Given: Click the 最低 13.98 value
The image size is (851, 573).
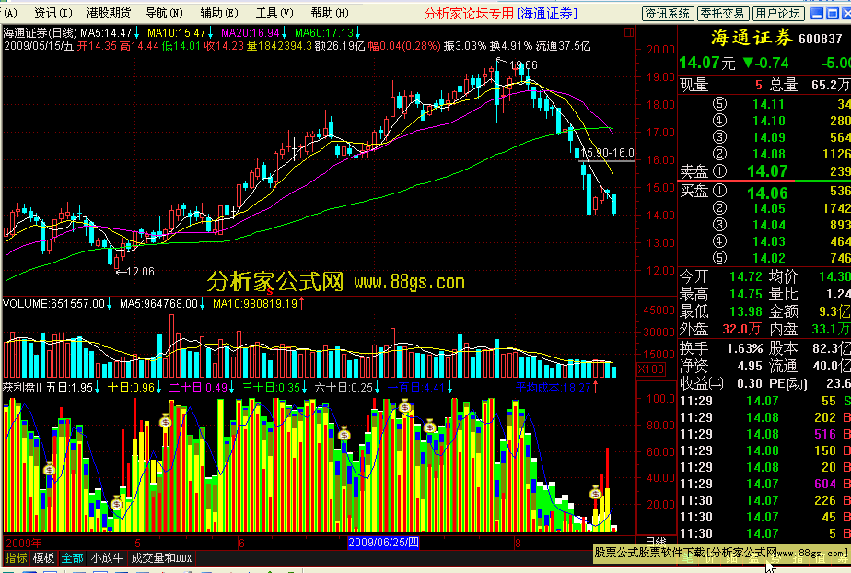Looking at the screenshot, I should coord(746,311).
